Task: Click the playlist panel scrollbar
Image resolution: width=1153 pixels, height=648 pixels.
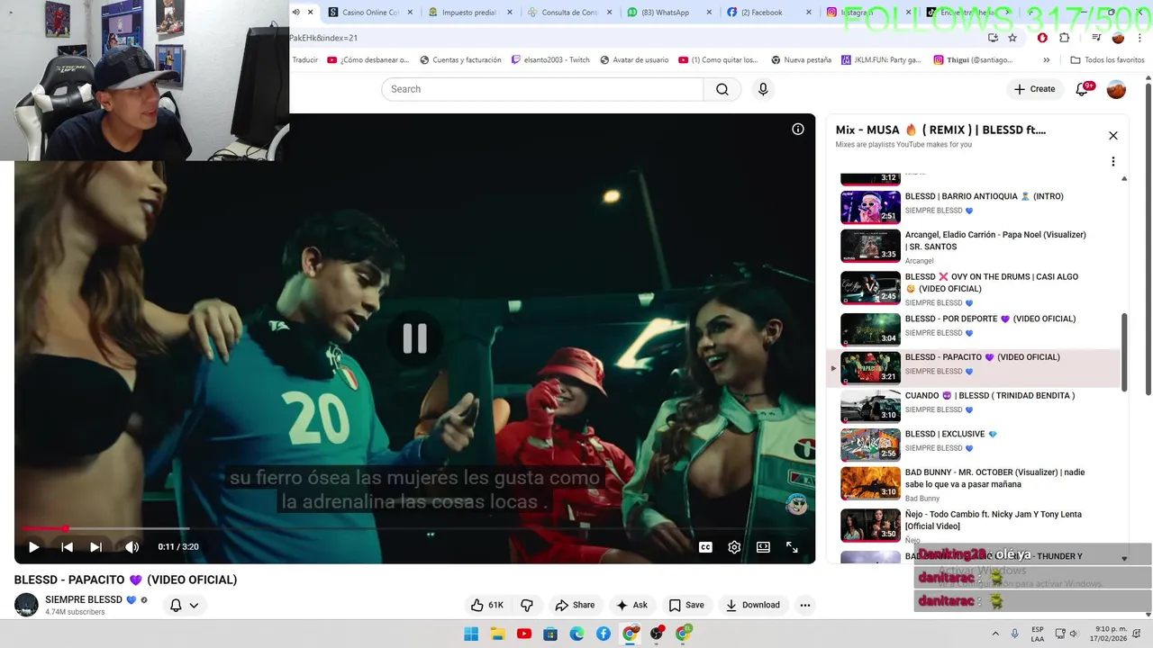Action: (1123, 352)
